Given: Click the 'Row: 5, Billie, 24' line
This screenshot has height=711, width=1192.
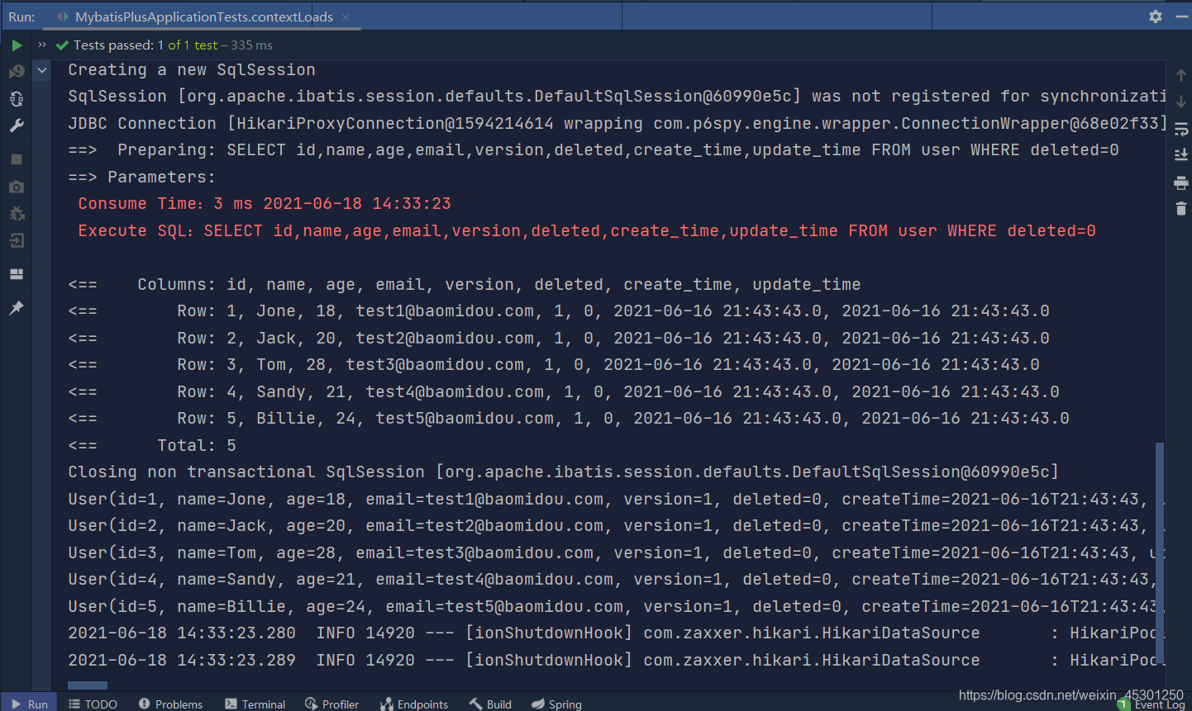Looking at the screenshot, I should pyautogui.click(x=569, y=419).
